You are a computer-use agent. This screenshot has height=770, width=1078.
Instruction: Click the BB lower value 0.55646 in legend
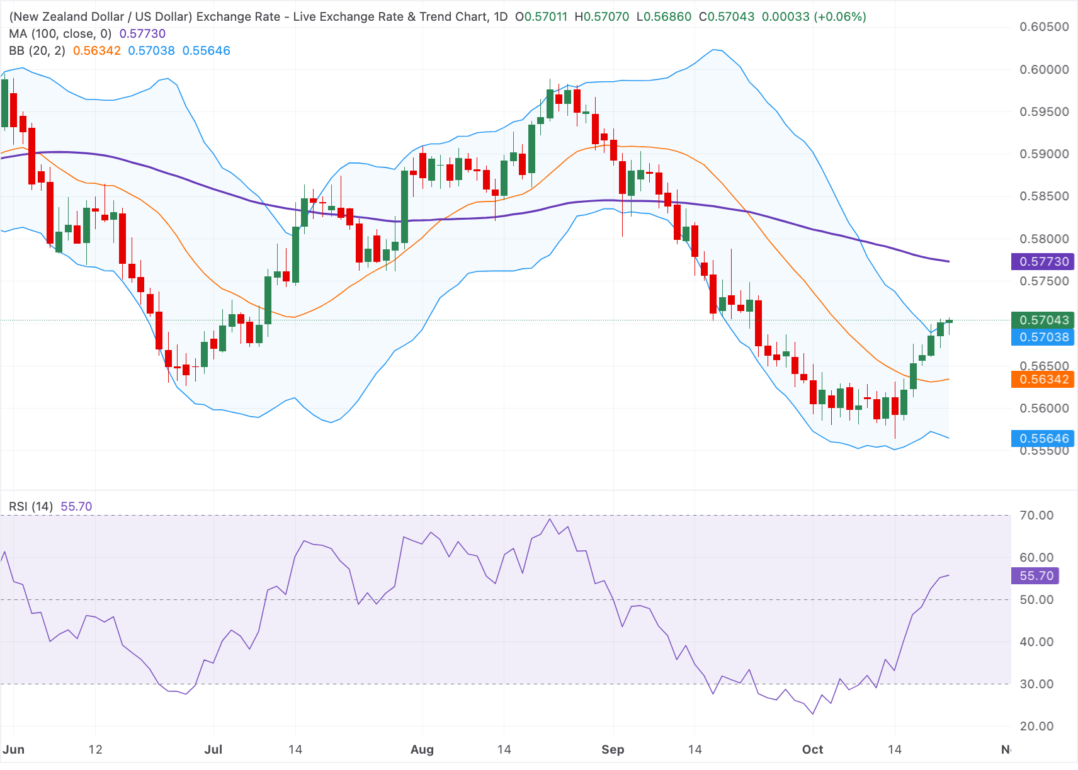click(207, 50)
